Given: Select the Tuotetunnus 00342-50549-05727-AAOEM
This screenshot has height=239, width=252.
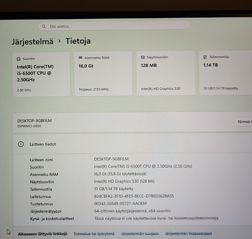Looking at the screenshot, I should [121, 203].
